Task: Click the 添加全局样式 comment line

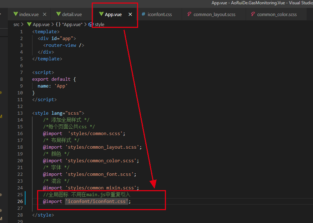Action: 66,120
